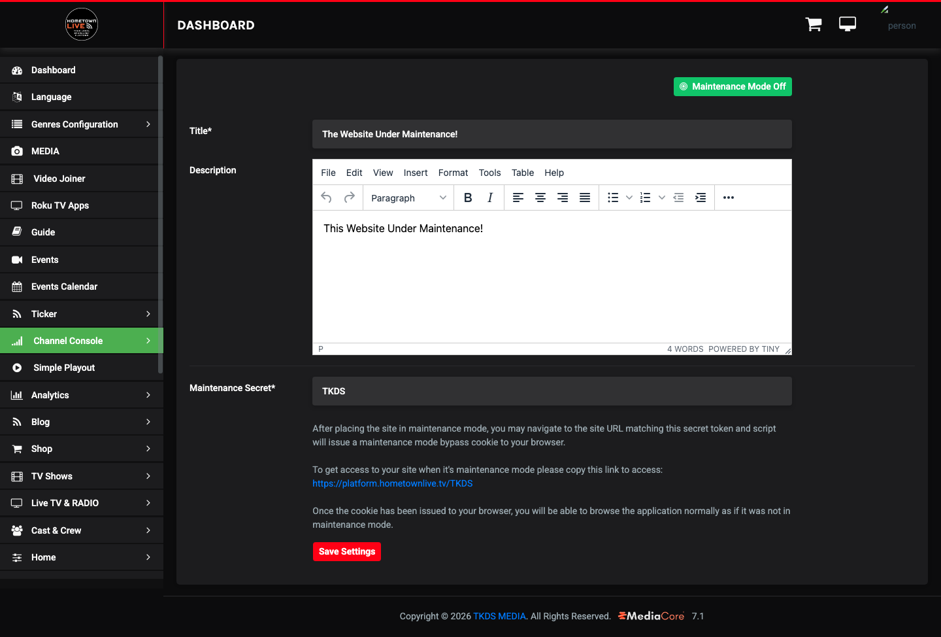Expand Channel Console submenu
Screen dimensions: 941x637
[x=148, y=341]
